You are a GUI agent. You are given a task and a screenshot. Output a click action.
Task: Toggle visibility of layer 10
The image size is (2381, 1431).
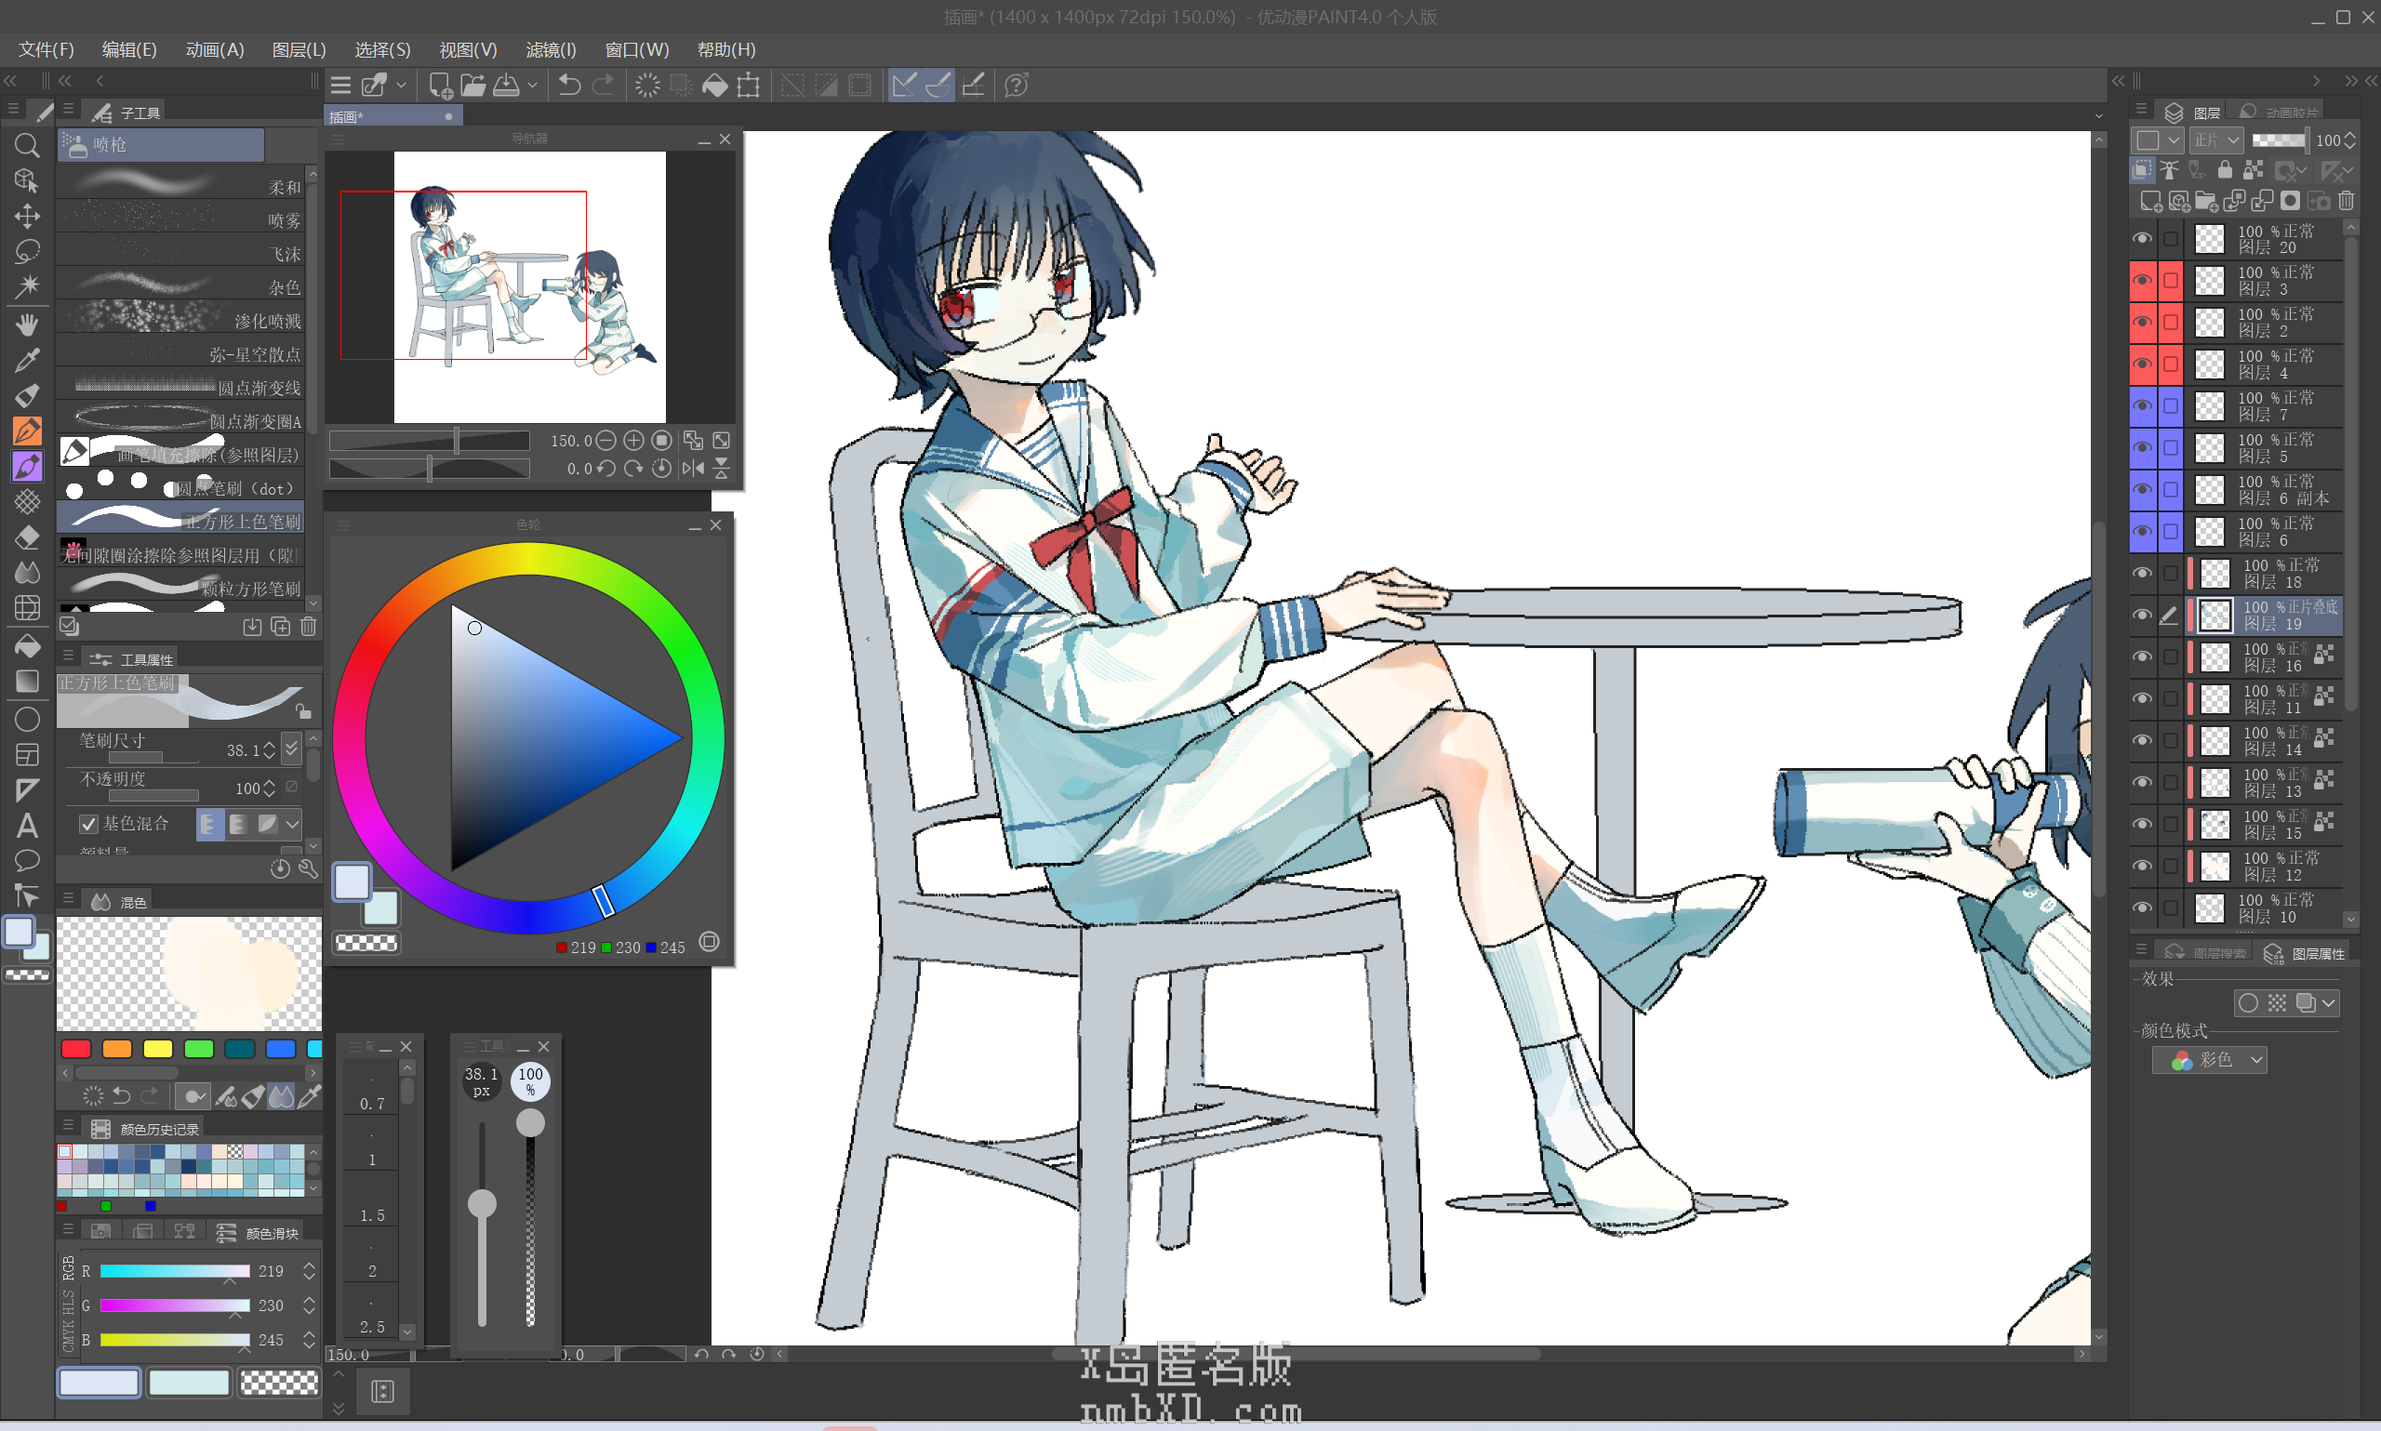[x=2142, y=908]
